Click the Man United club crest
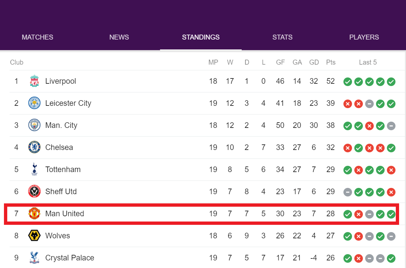The image size is (406, 268). (34, 214)
